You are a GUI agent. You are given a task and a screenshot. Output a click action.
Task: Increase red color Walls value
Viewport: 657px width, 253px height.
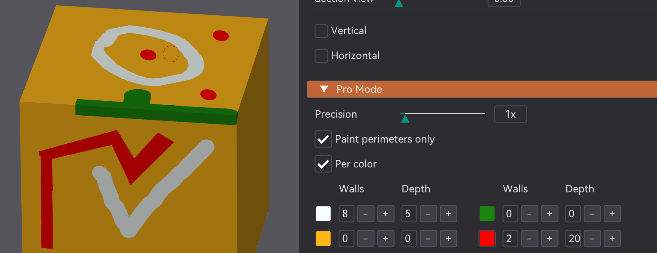click(x=550, y=239)
